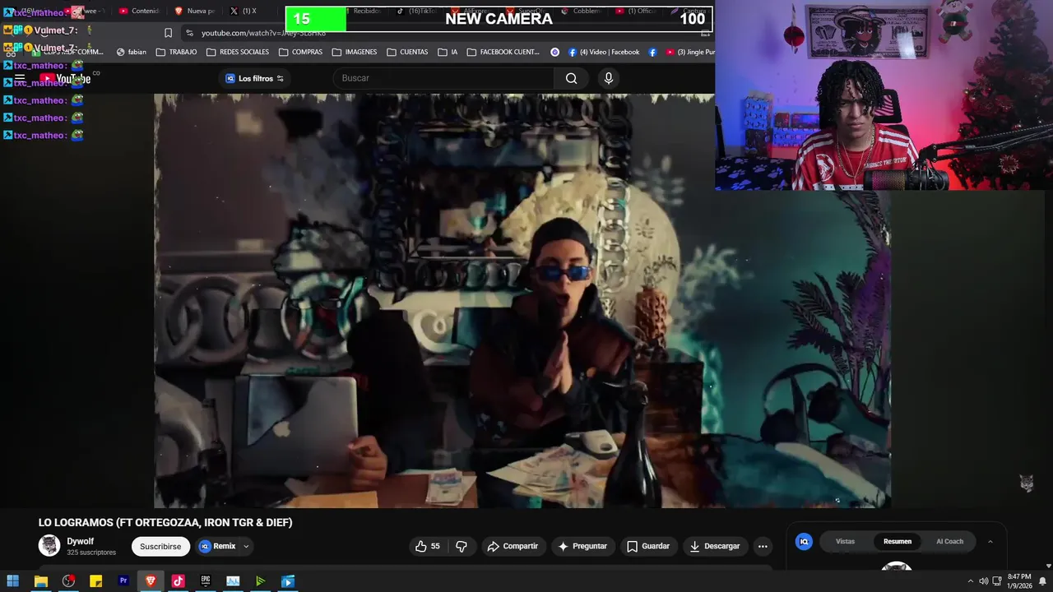1053x592 pixels.
Task: Save the video with Guardar
Action: 648,546
